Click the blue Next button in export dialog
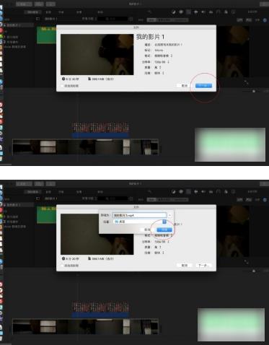This screenshot has width=269, height=345. (x=203, y=85)
